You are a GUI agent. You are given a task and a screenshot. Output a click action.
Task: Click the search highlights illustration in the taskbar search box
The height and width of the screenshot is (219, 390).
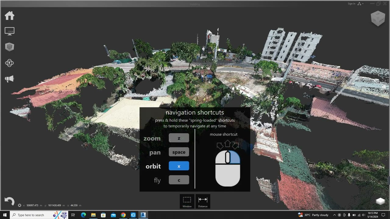60,215
